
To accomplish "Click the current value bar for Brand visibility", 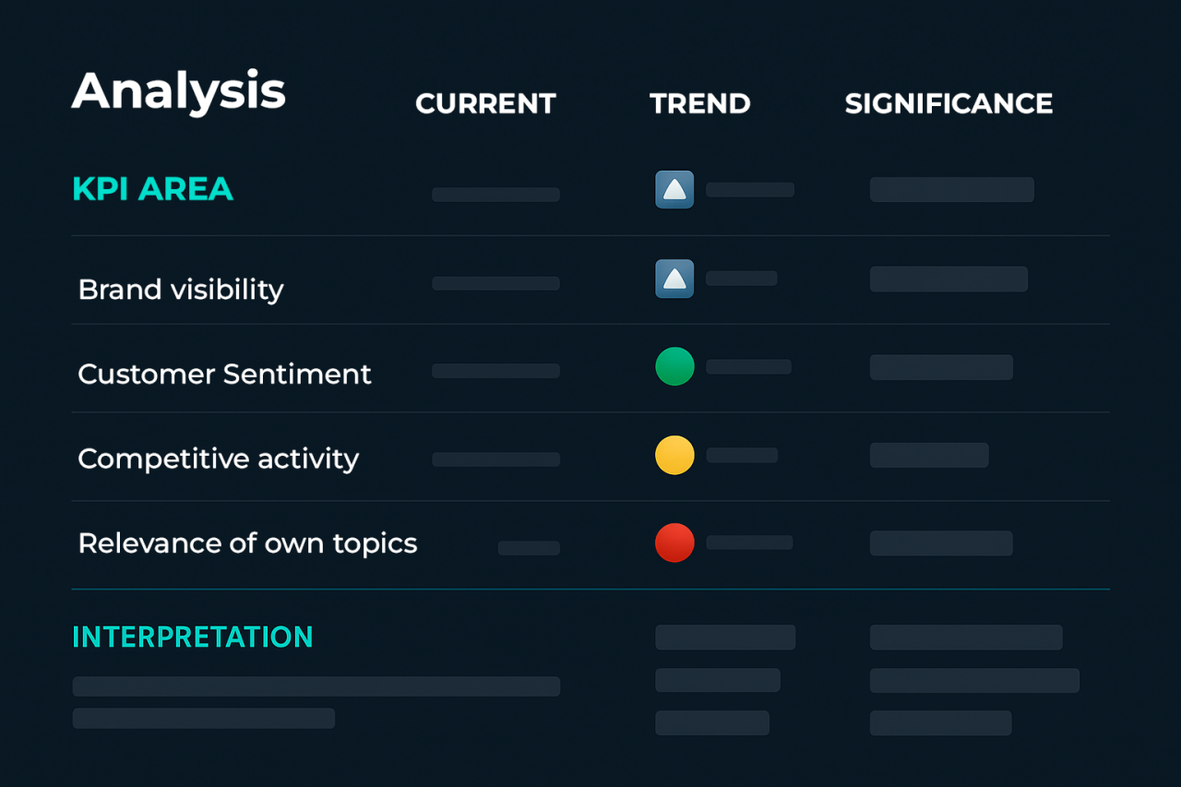I will [495, 283].
